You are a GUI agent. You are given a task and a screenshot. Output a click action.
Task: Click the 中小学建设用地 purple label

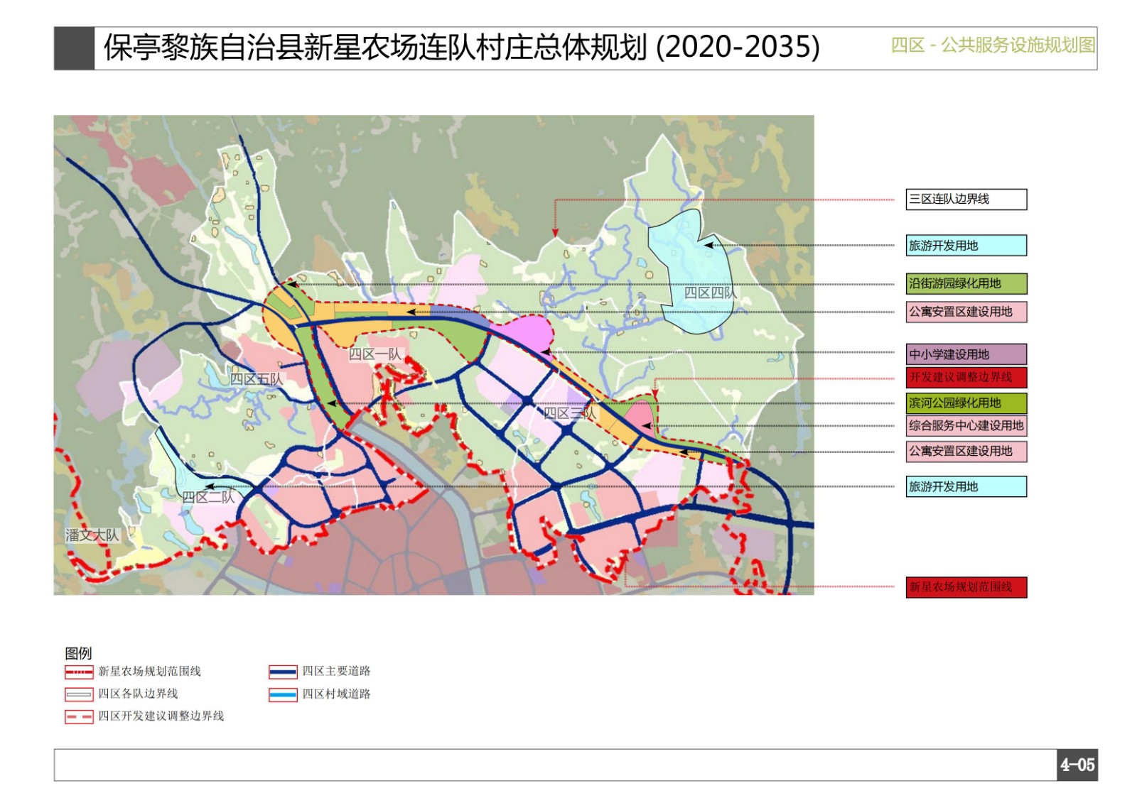coord(966,354)
